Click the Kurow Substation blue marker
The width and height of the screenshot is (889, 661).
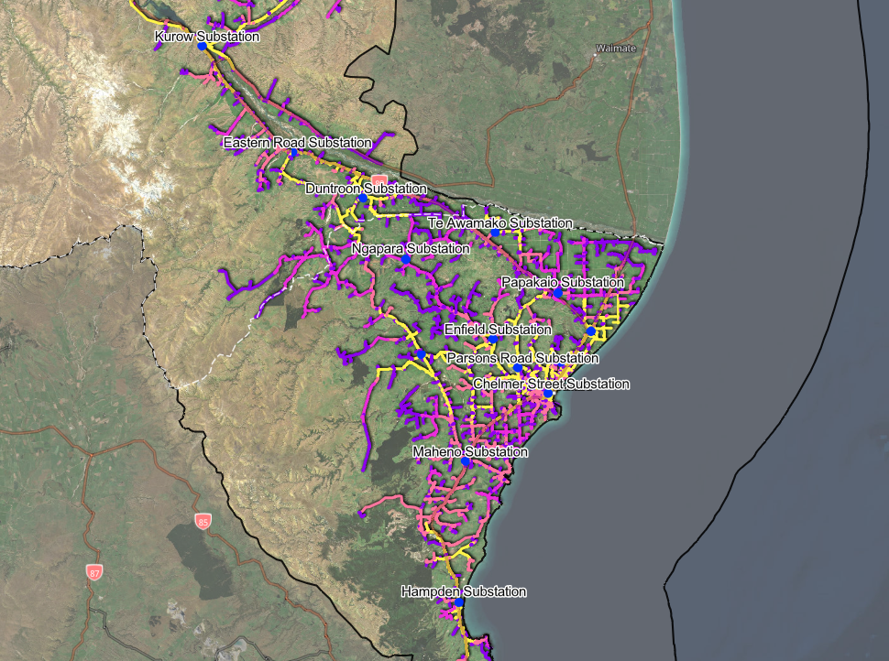(203, 46)
